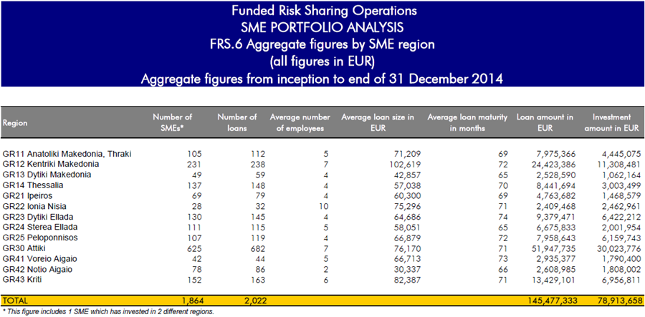Screen dimensions: 645x317
Task: Click 'Average loan size in EUR' header
Action: (377, 122)
